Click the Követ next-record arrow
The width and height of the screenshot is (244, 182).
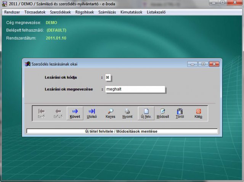75,113
